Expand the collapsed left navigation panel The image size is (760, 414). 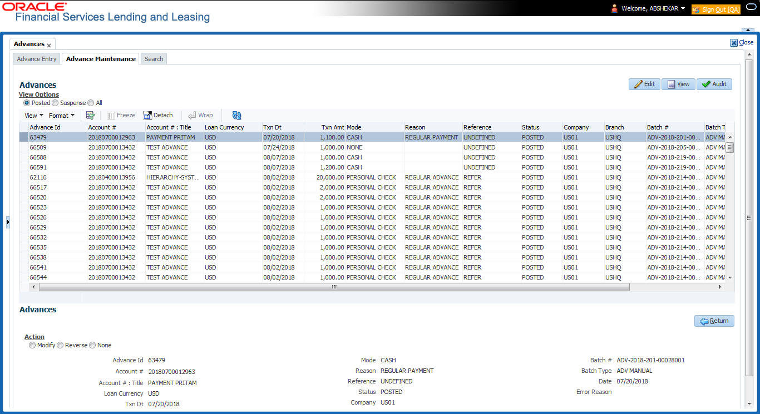(8, 222)
